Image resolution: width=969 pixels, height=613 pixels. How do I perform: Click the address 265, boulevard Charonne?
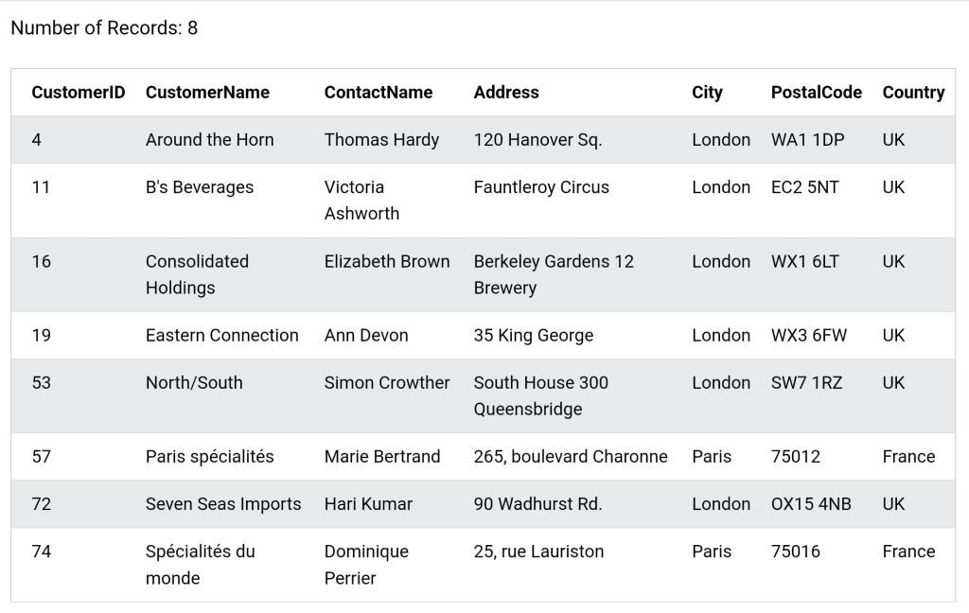(x=571, y=457)
